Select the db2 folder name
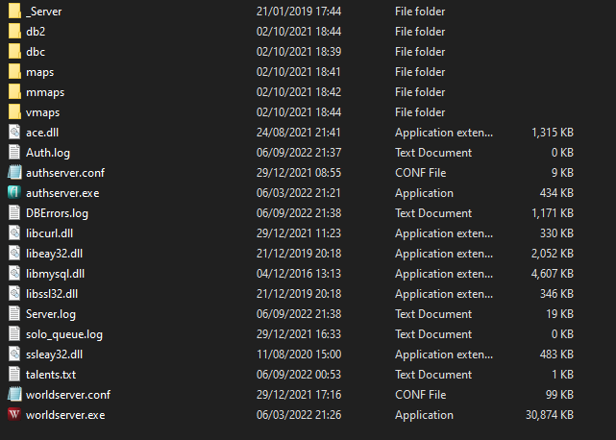Screen dimensions: 616x440 coord(36,32)
